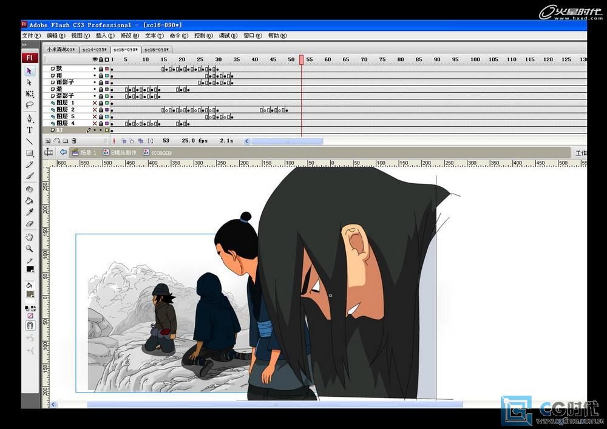Select the Pen tool
Screen dimensions: 607x429
(x=29, y=118)
